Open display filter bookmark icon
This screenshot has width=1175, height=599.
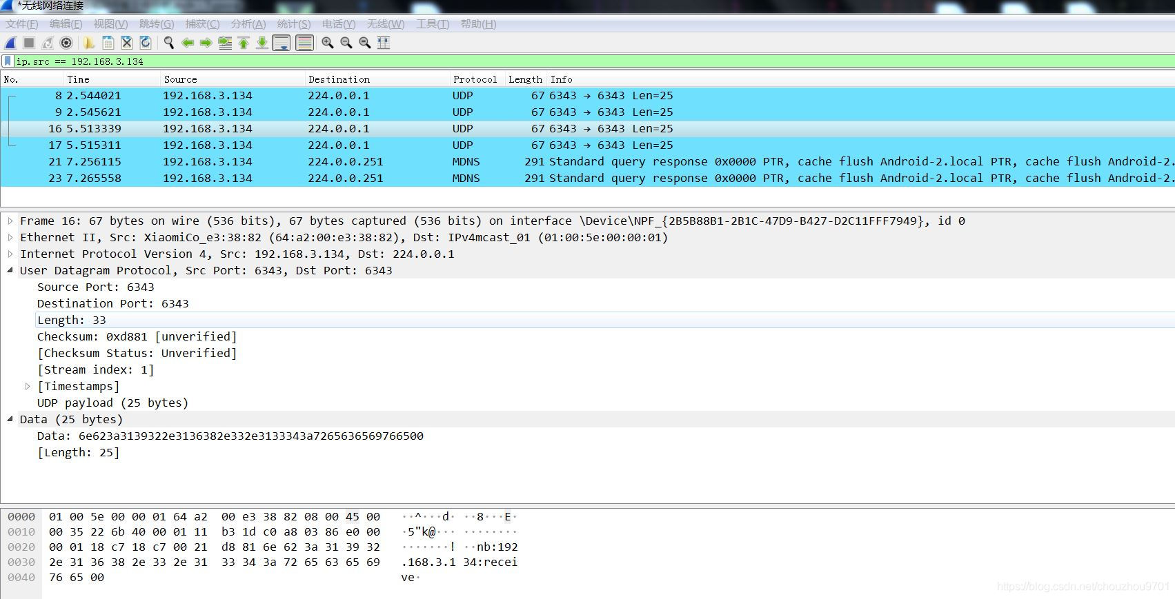click(8, 61)
